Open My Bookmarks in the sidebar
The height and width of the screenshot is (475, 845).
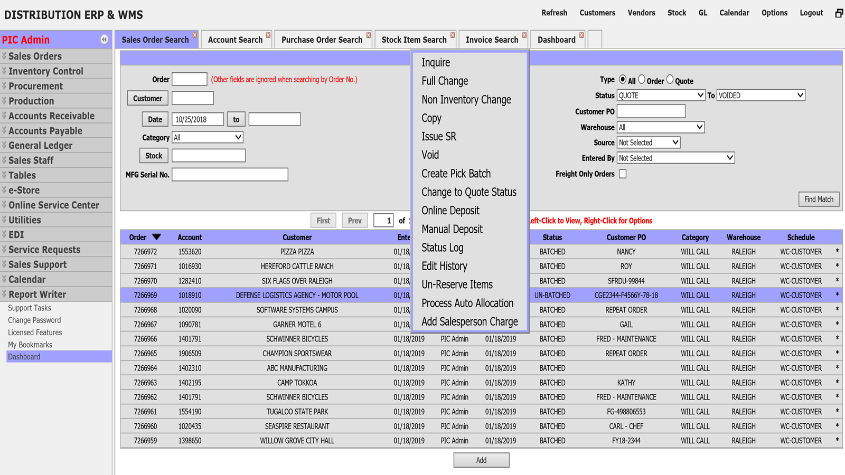click(30, 345)
